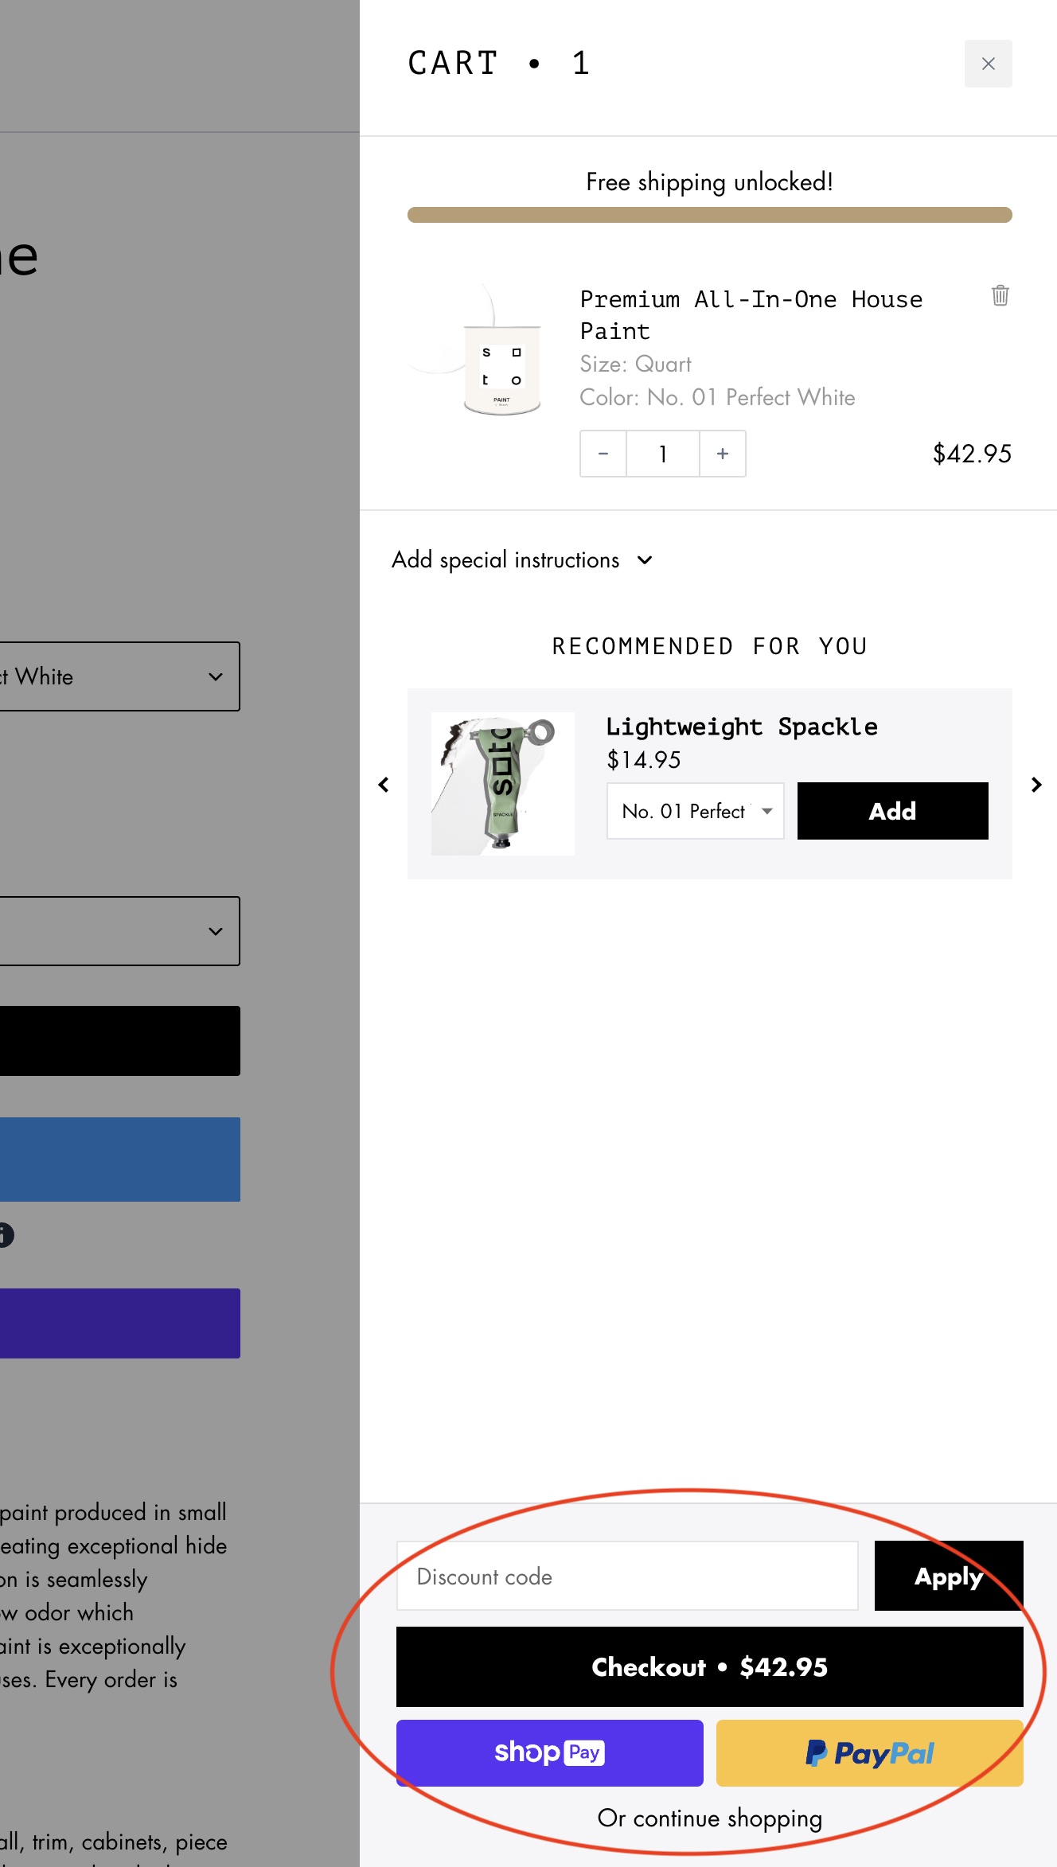
Task: Open Premium All-In-One House Paint title link
Action: (751, 314)
